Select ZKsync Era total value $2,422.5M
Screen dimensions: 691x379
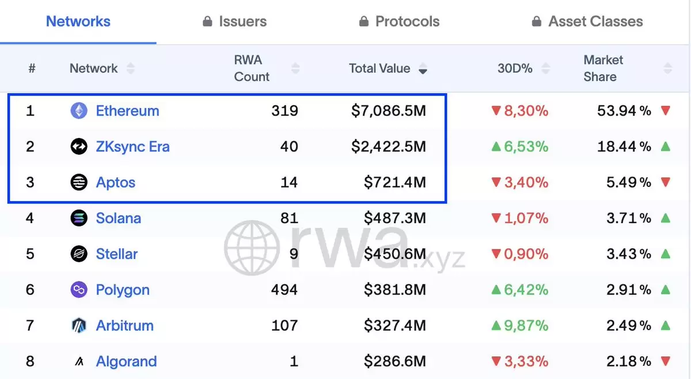pyautogui.click(x=389, y=147)
